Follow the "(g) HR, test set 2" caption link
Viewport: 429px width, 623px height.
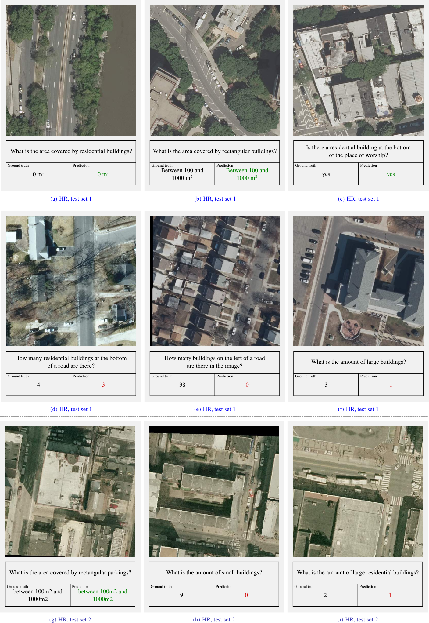[x=70, y=620]
